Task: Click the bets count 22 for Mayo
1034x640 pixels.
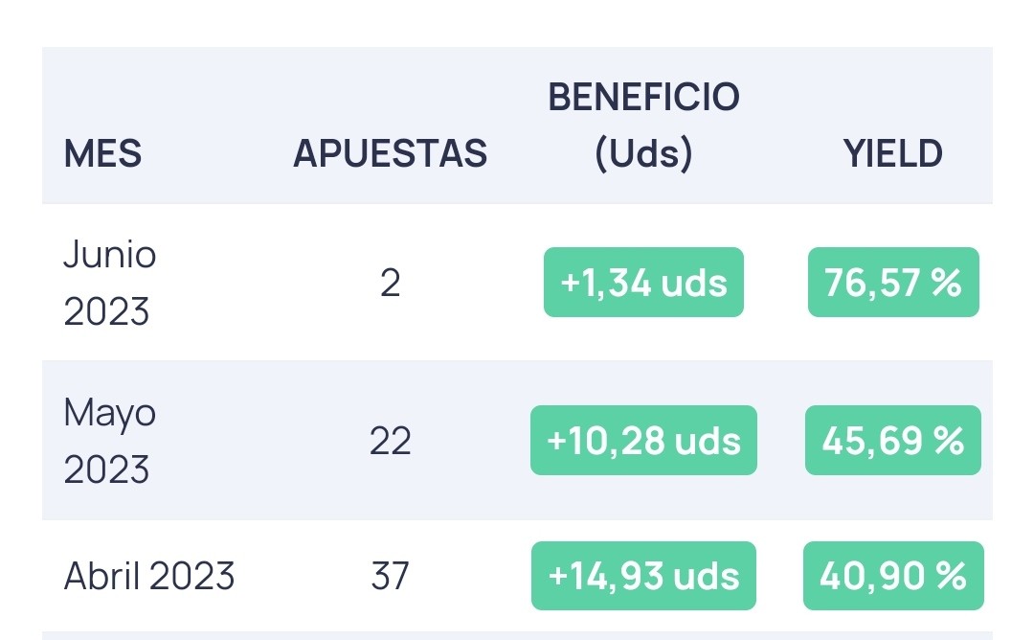Action: pyautogui.click(x=391, y=441)
